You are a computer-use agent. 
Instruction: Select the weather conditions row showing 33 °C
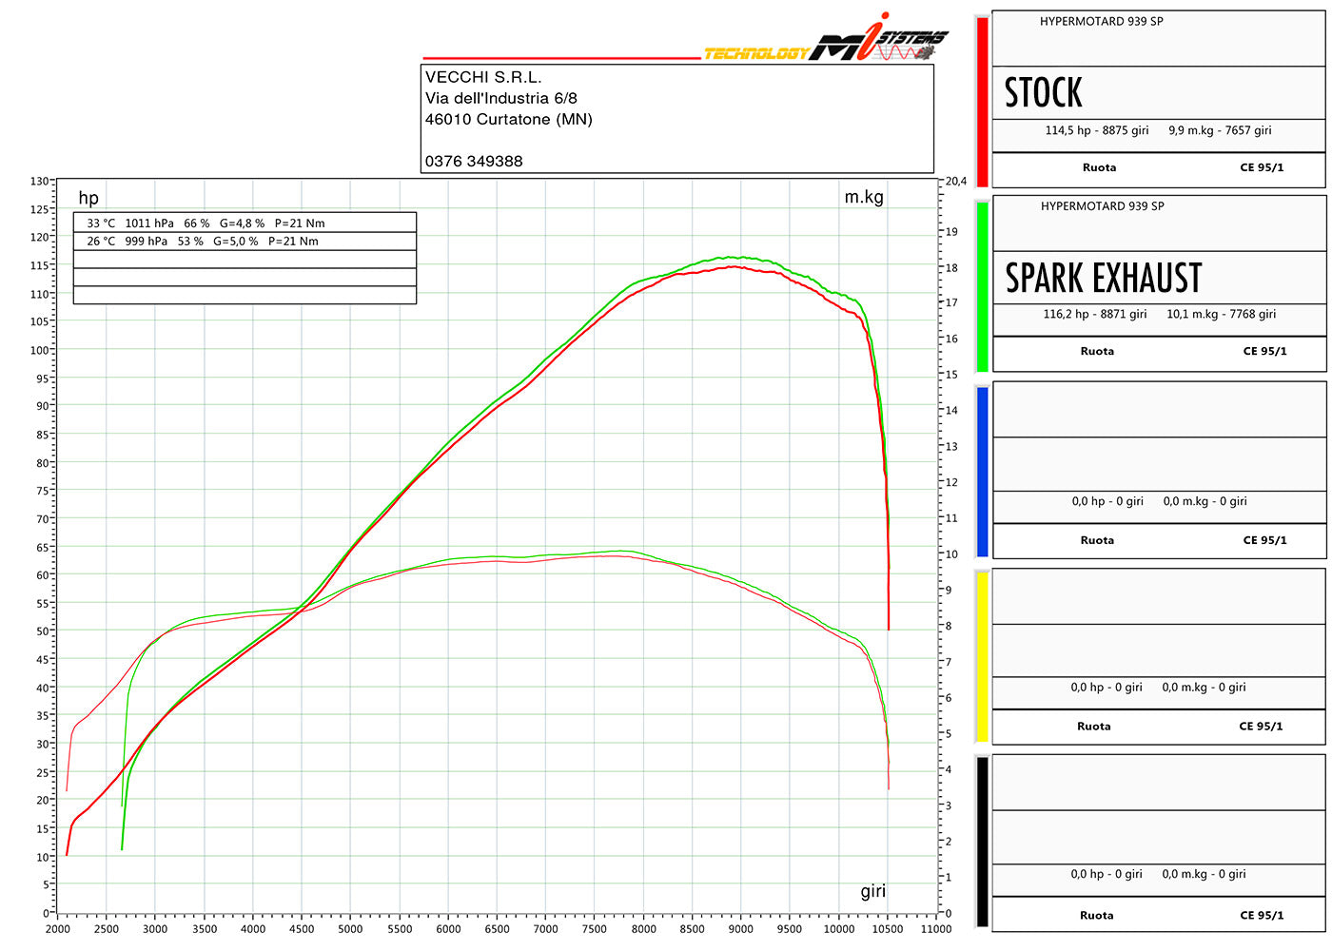coord(203,222)
